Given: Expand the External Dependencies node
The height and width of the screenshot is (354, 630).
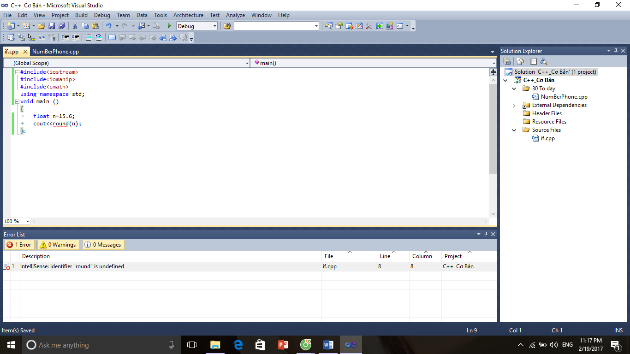Looking at the screenshot, I should coord(514,106).
